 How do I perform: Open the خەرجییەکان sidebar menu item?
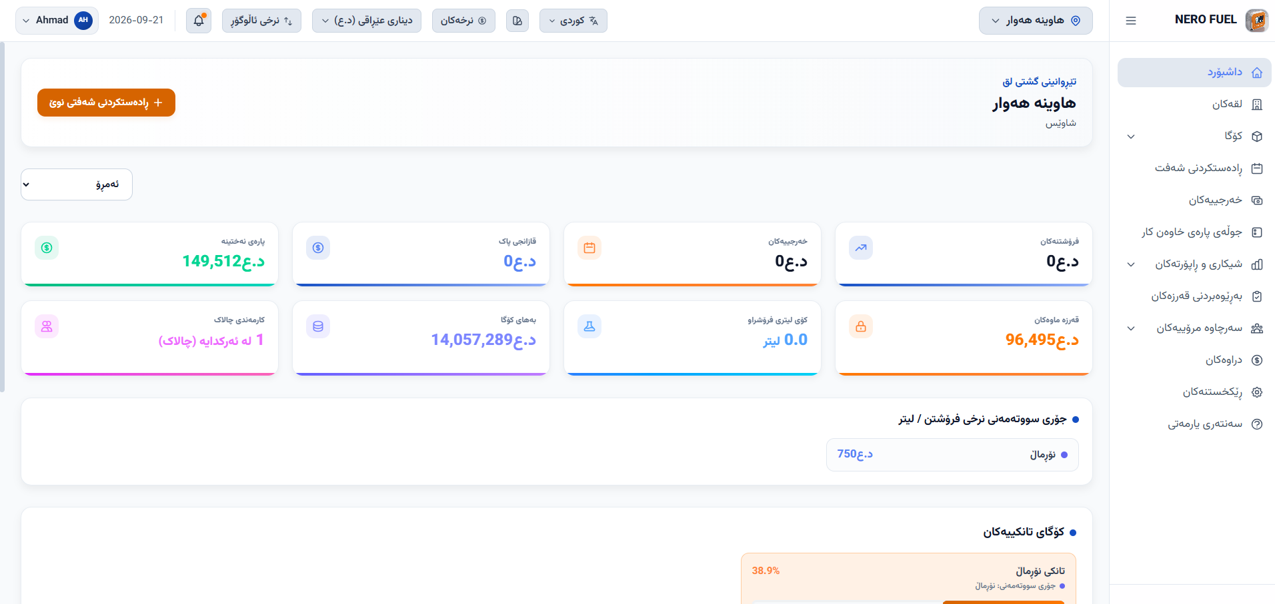[1194, 200]
